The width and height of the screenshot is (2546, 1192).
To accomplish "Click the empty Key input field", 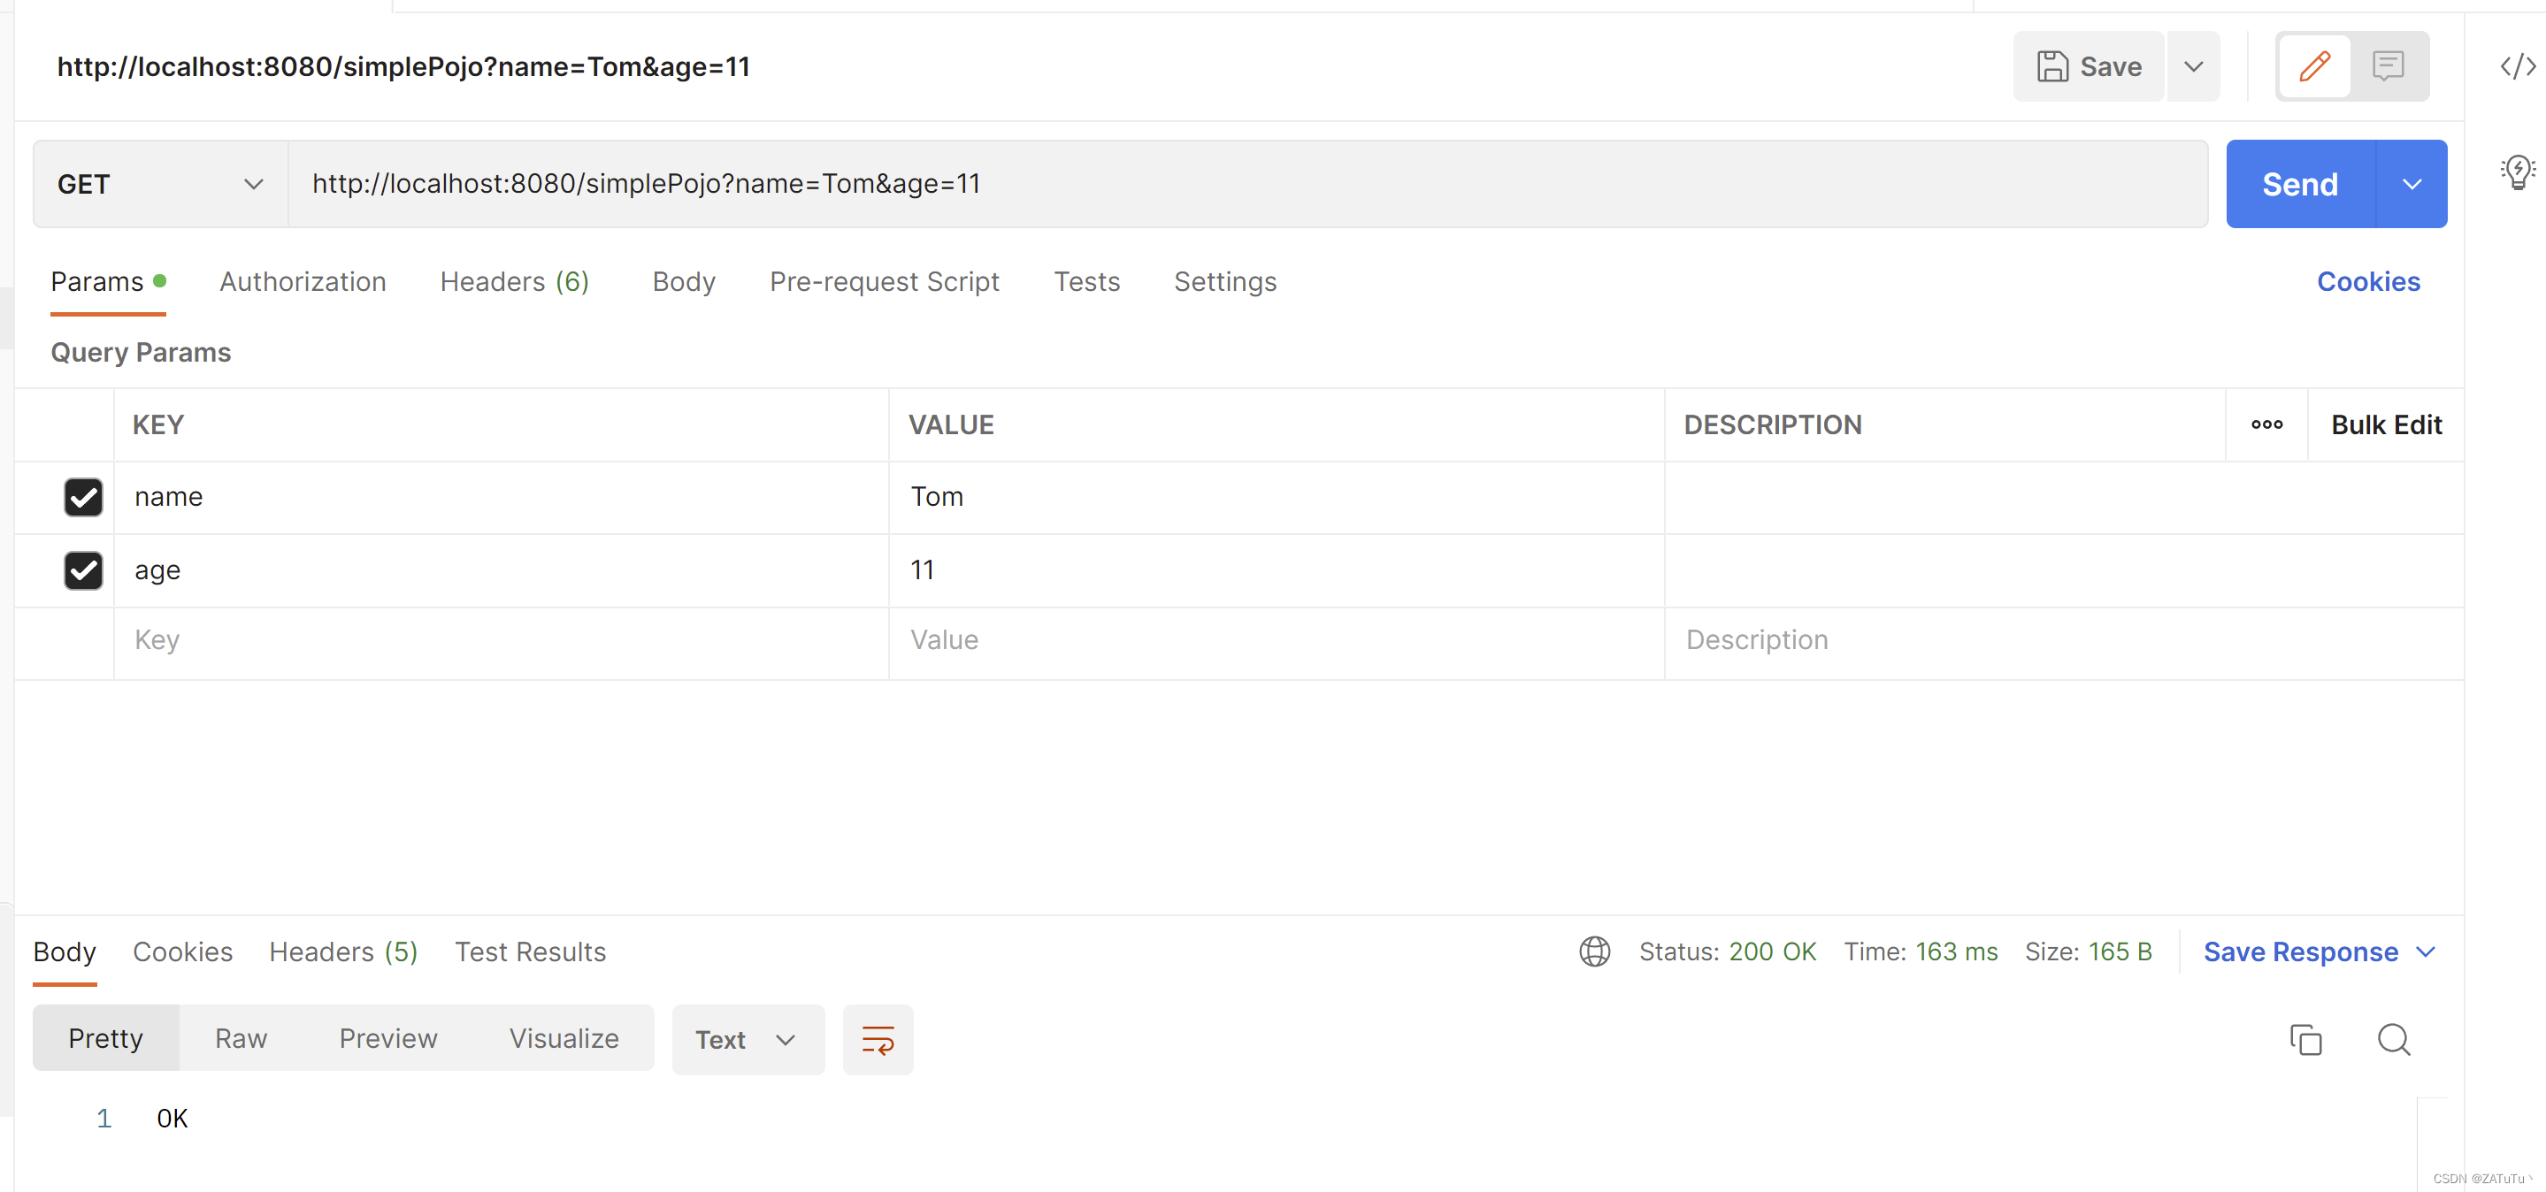I will pyautogui.click(x=501, y=641).
